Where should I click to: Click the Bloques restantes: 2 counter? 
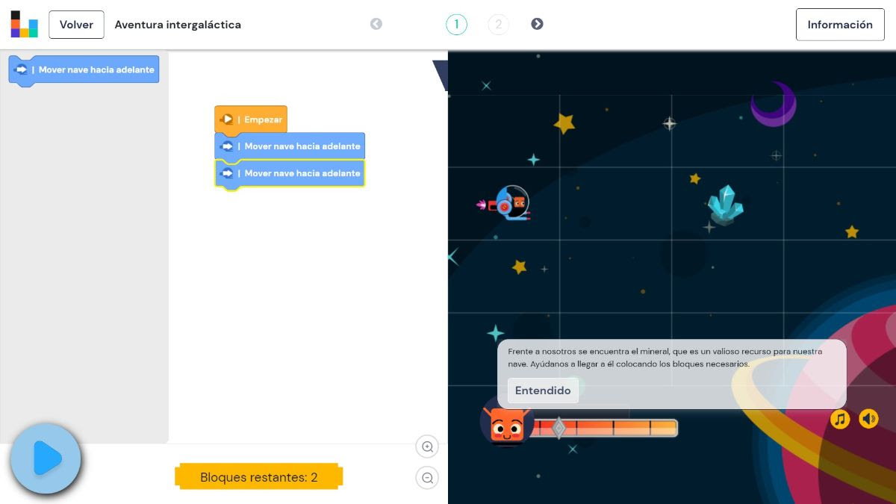point(259,477)
